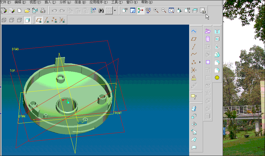The width and height of the screenshot is (265, 156).
Task: Open the 分析(A) menu
Action: [x=65, y=2]
